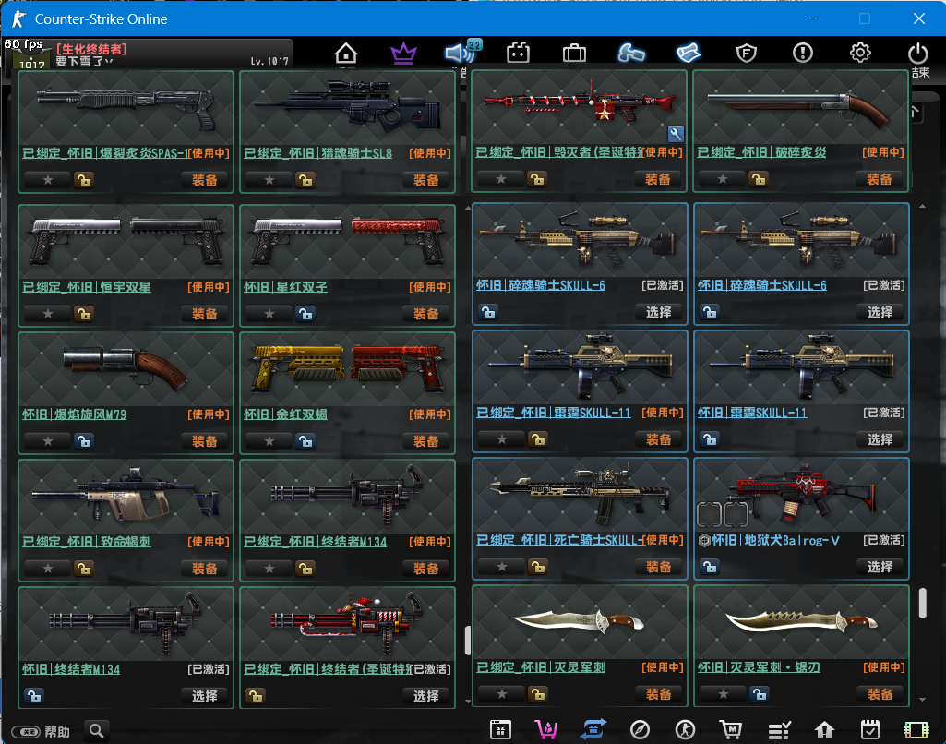Toggle the lock on 地狱犬Balrog-V card
Viewport: 946px width, 744px height.
(x=710, y=567)
